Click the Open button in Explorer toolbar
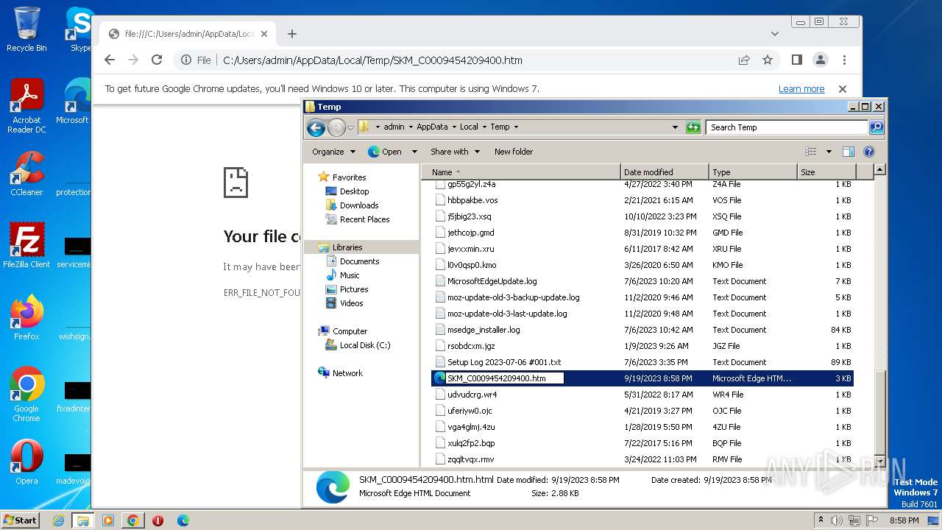942x530 pixels. [x=385, y=152]
